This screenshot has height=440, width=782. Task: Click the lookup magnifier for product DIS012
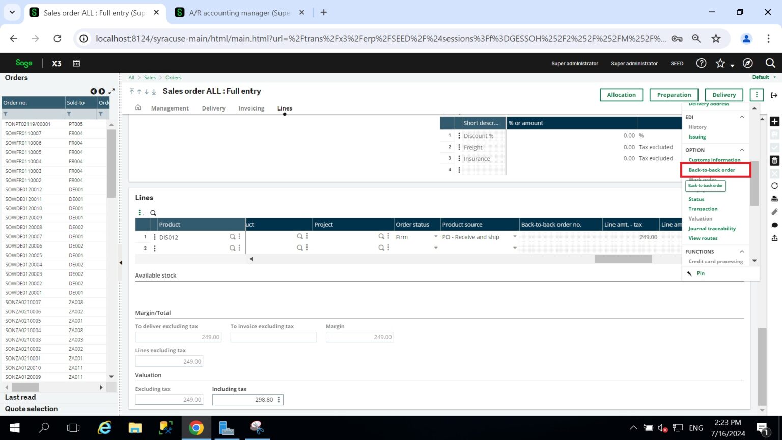pyautogui.click(x=232, y=237)
